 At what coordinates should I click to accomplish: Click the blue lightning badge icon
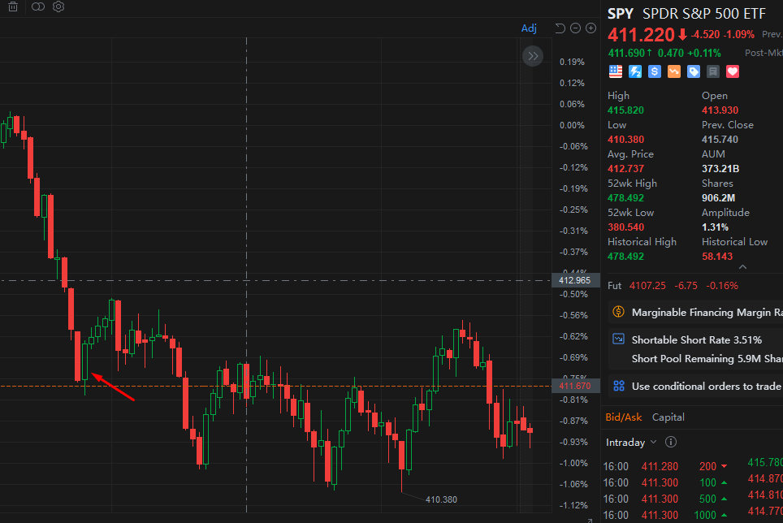coord(634,71)
